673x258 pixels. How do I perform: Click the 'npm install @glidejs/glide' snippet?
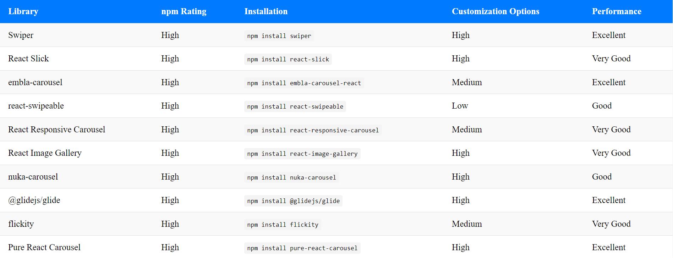[x=293, y=201]
